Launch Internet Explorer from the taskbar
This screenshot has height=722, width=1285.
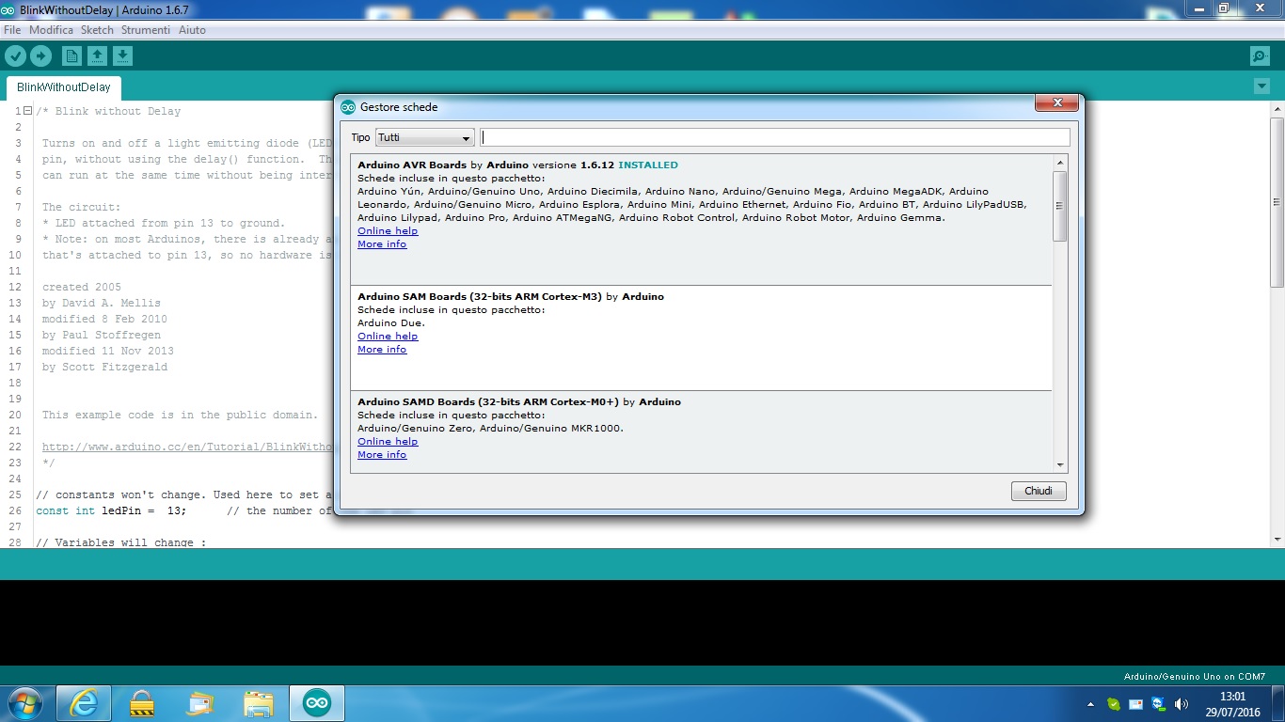point(83,702)
